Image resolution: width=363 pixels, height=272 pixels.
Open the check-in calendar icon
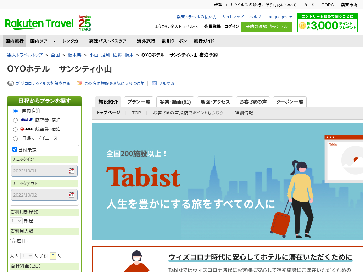point(72,171)
